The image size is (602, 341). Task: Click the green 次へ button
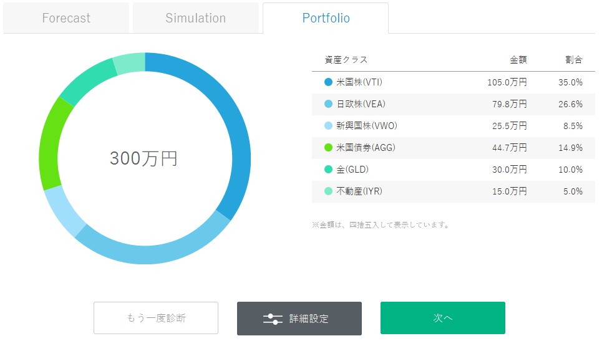coord(443,318)
